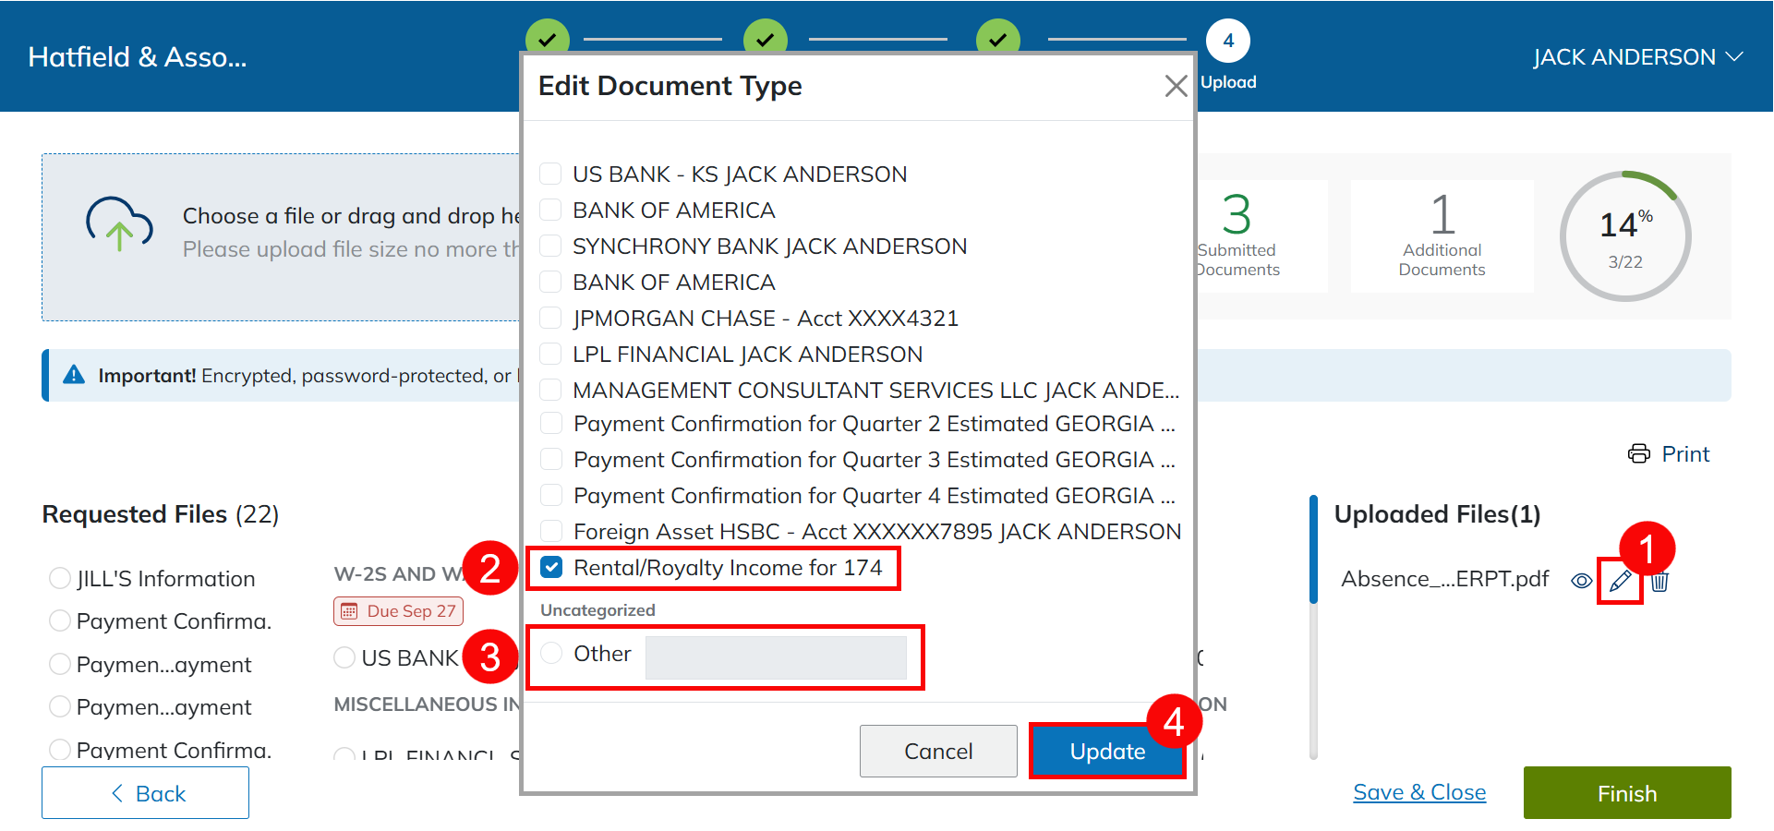Viewport: 1774px width, 831px height.
Task: Tick the second BANK OF AMERICA checkbox
Action: point(550,282)
